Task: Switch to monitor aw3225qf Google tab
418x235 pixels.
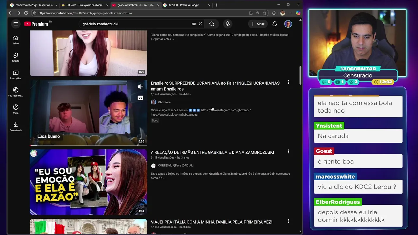Action: pyautogui.click(x=34, y=5)
